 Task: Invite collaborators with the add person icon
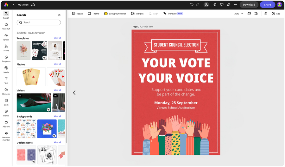[206, 5]
